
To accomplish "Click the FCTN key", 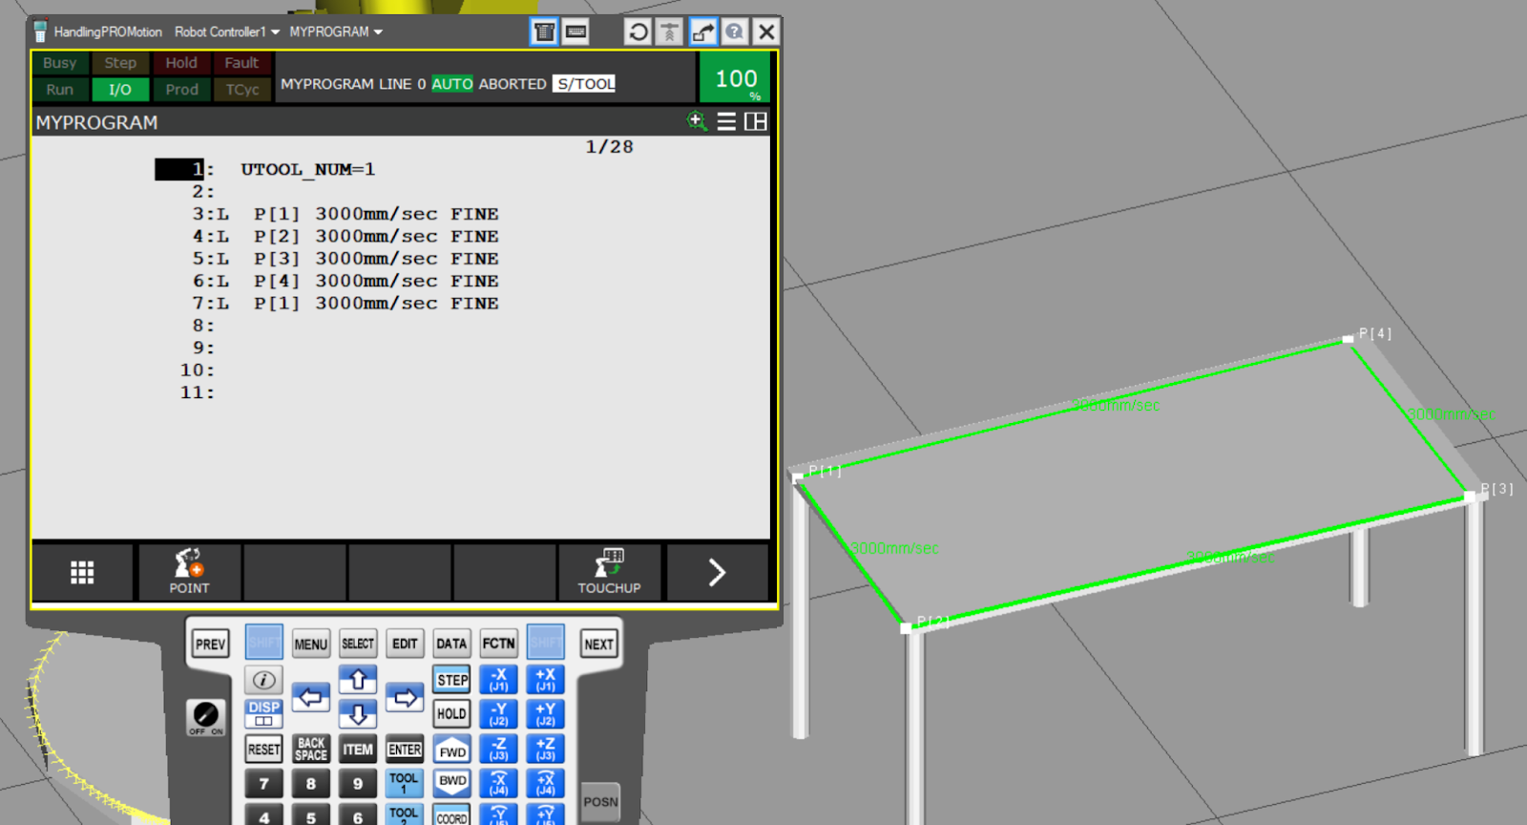I will 499,644.
